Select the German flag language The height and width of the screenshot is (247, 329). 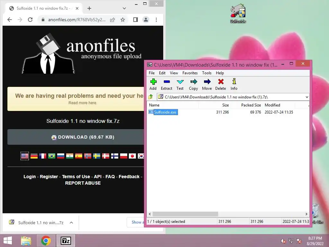[34, 156]
